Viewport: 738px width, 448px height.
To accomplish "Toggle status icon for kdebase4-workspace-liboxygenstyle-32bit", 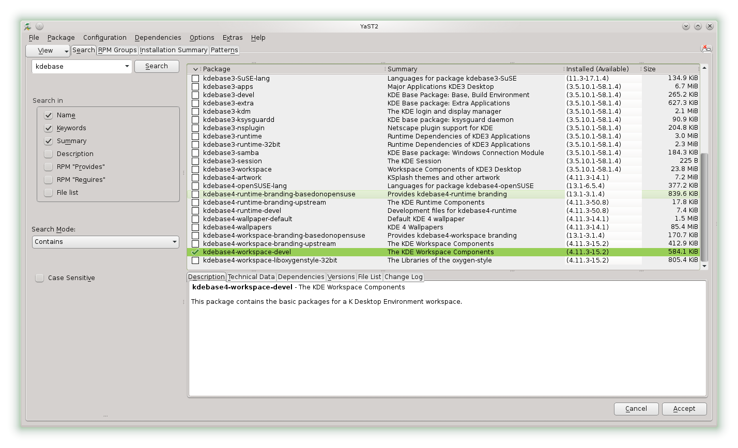I will click(x=195, y=260).
